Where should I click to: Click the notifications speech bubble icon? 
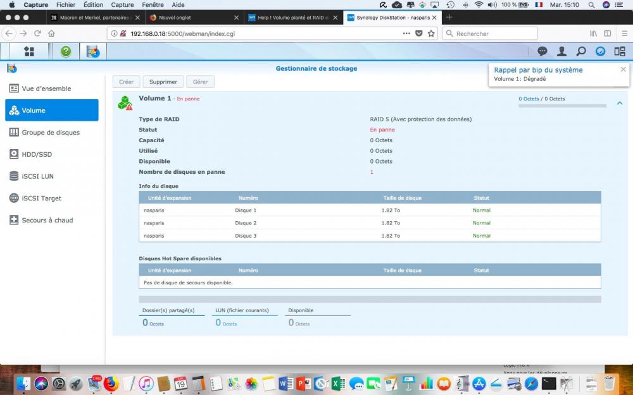pyautogui.click(x=542, y=52)
